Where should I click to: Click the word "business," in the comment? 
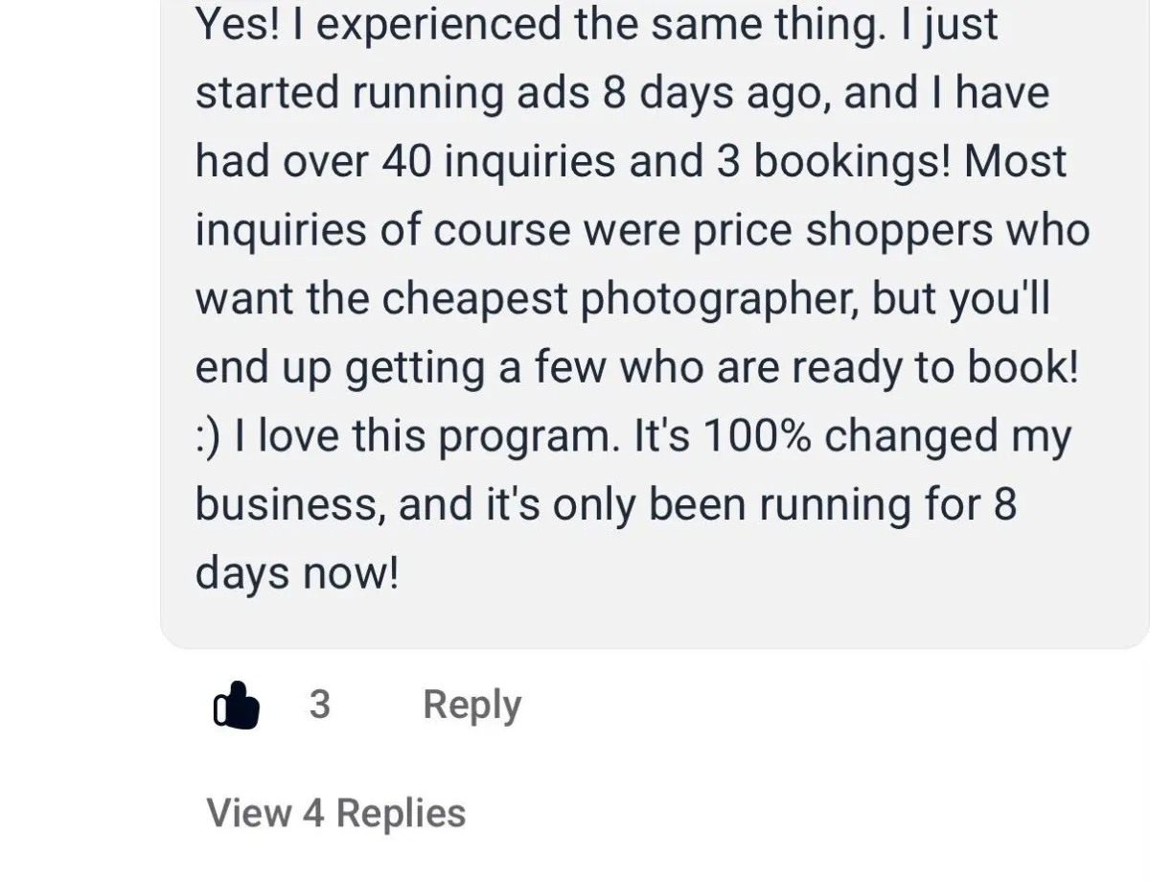[291, 506]
